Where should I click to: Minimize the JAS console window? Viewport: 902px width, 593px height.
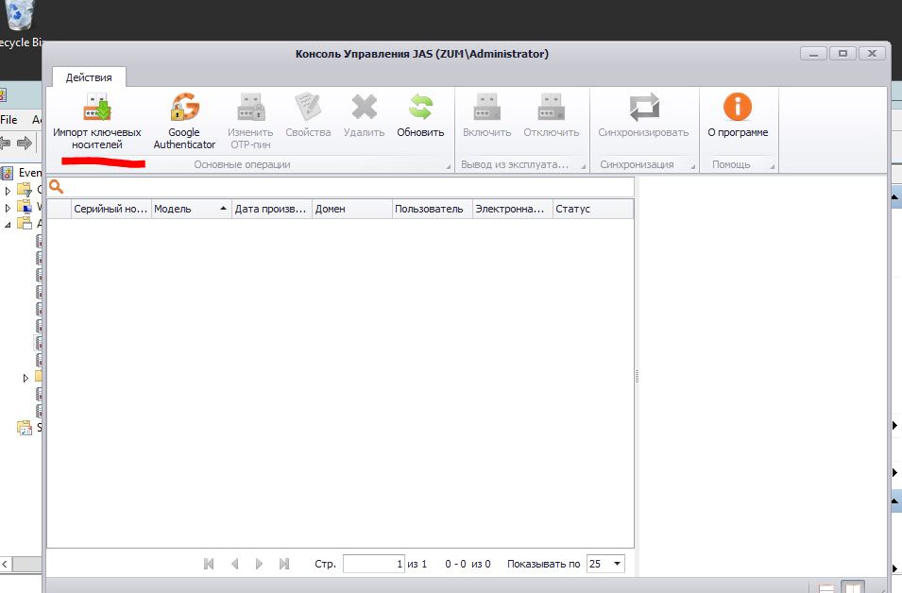point(813,54)
